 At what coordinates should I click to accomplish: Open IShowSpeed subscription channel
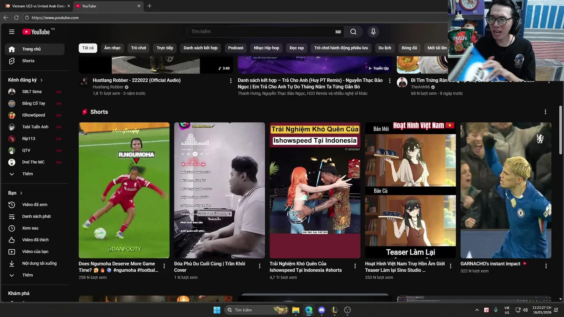pyautogui.click(x=34, y=115)
